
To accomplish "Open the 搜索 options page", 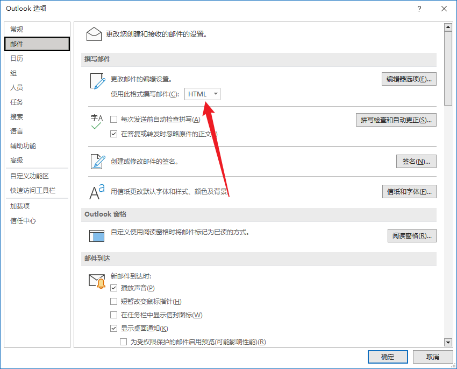I will tap(37, 117).
